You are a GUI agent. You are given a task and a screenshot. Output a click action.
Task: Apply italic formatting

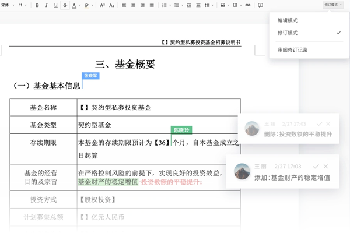click(47, 5)
